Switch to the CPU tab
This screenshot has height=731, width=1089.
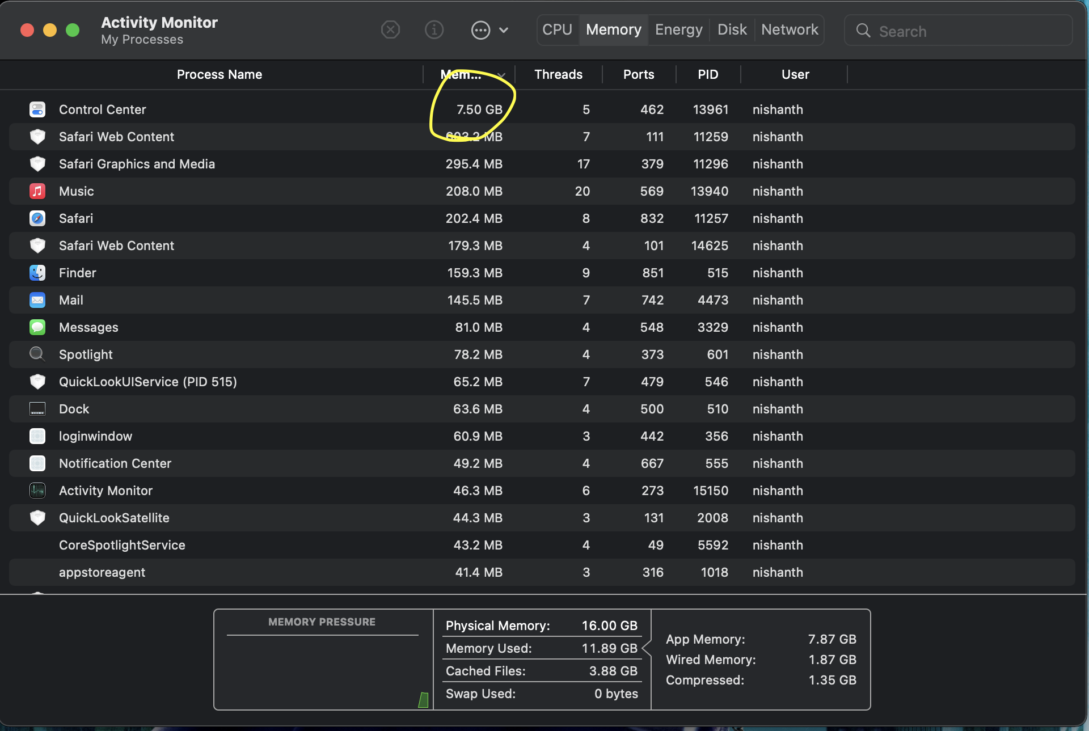(557, 29)
